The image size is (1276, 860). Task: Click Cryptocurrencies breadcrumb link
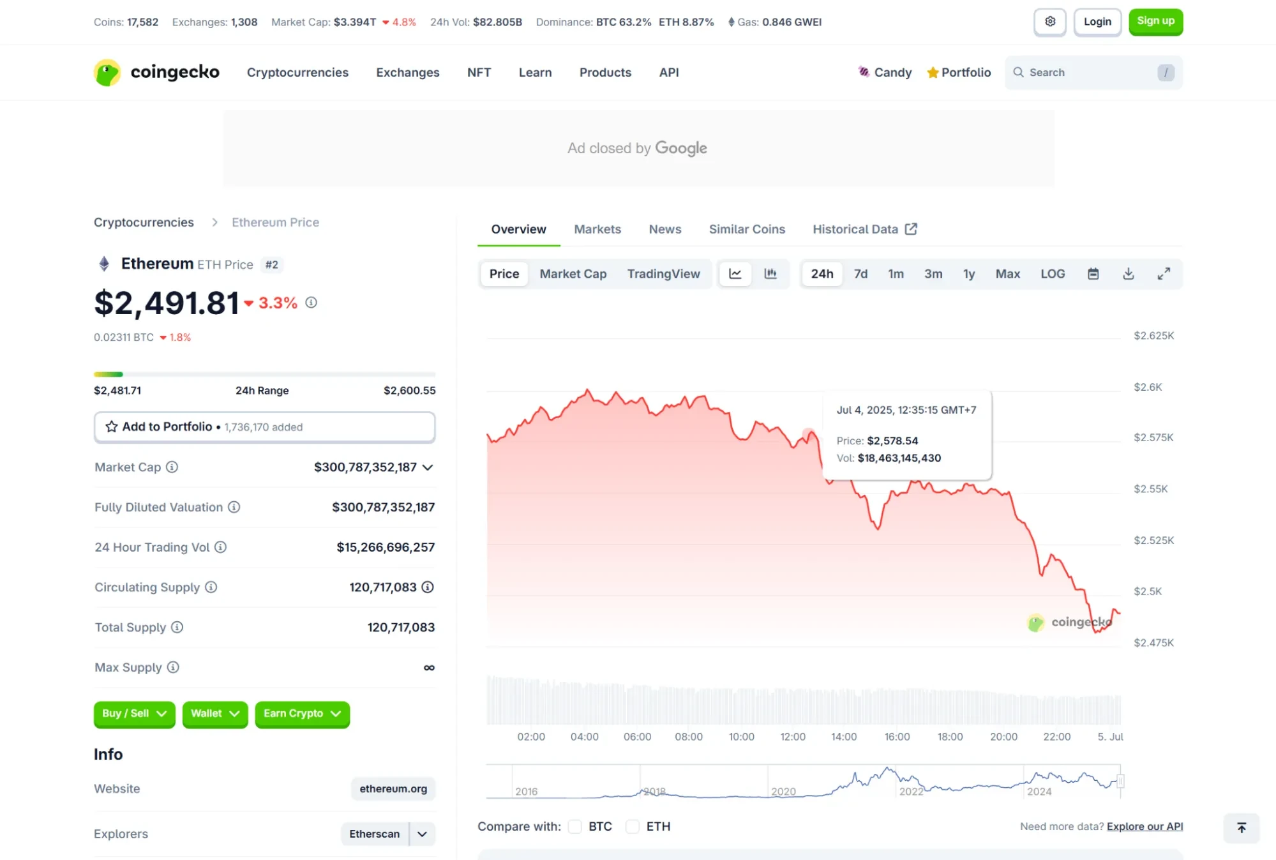pyautogui.click(x=144, y=222)
